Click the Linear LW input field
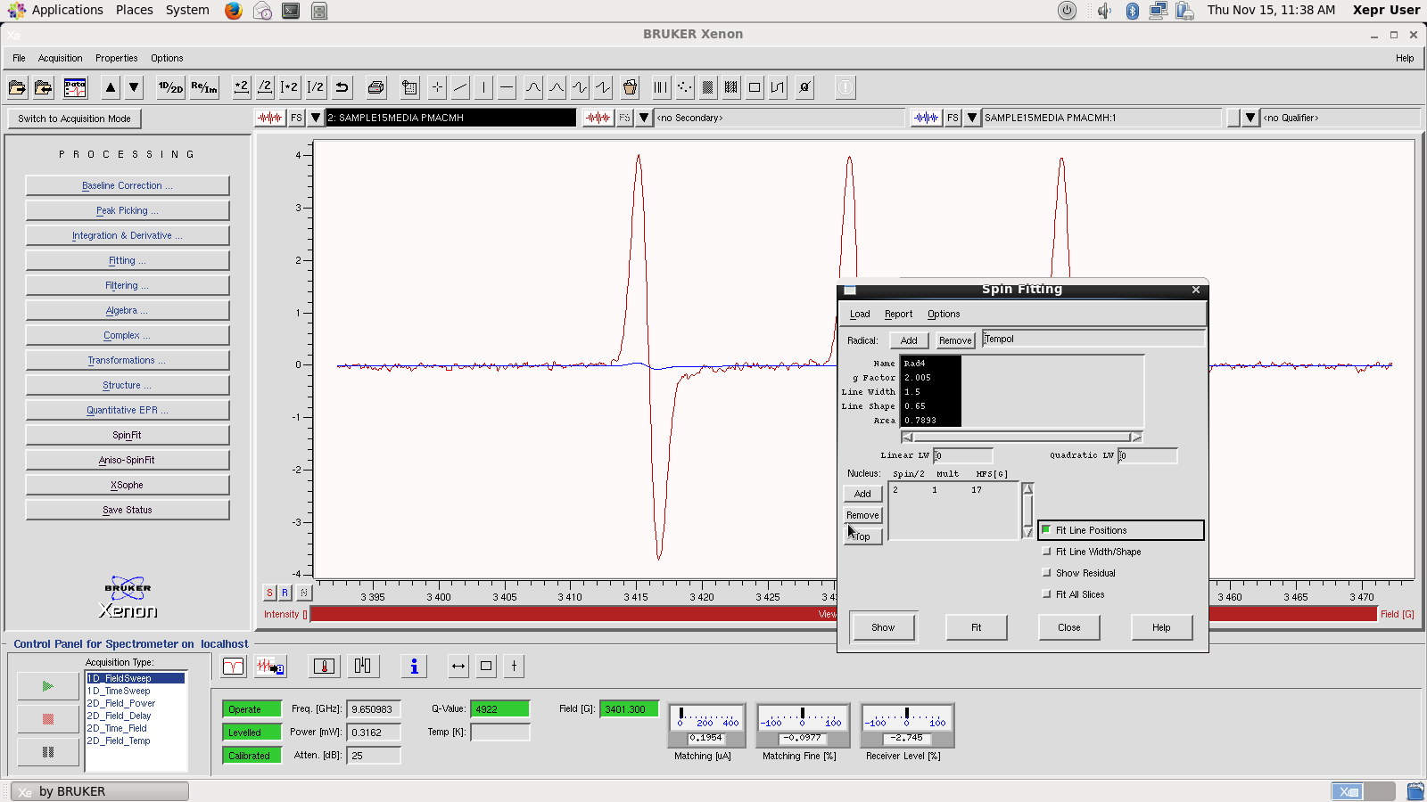This screenshot has height=802, width=1427. pyautogui.click(x=963, y=455)
